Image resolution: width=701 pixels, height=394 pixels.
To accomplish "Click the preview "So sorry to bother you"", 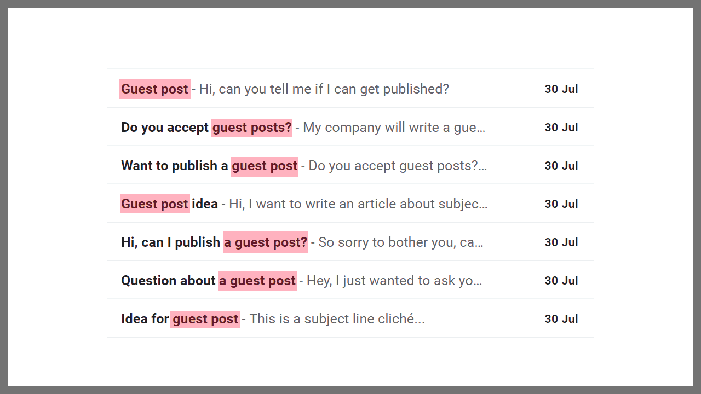I will 400,242.
